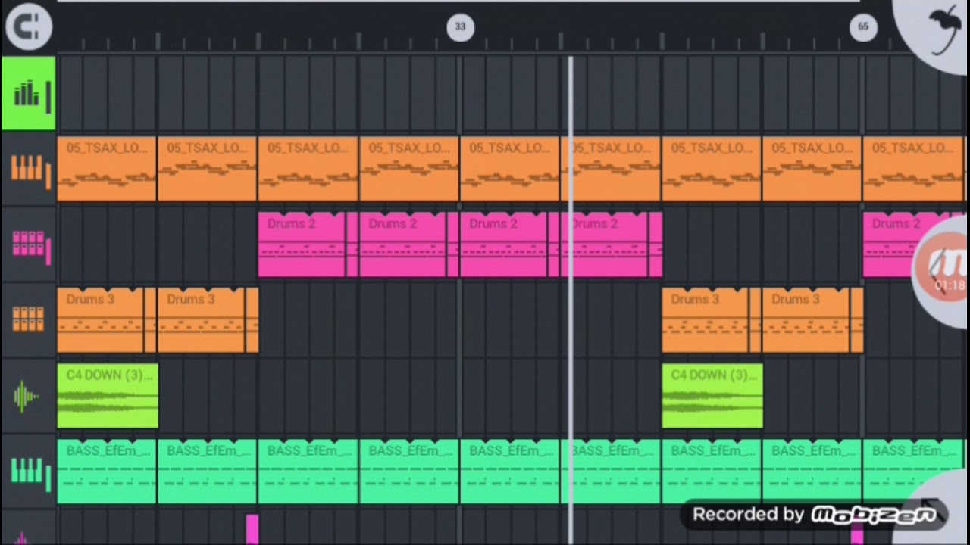Screen dimensions: 970x545
Task: Select the first BASS_EfEm clip at song start
Action: coord(107,472)
